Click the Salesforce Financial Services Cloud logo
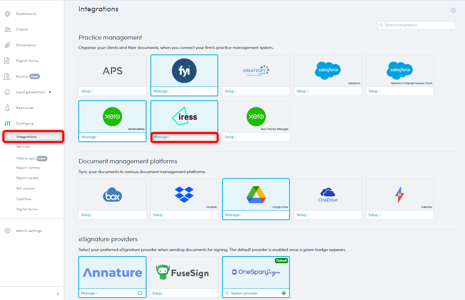465x300 pixels. tap(400, 70)
